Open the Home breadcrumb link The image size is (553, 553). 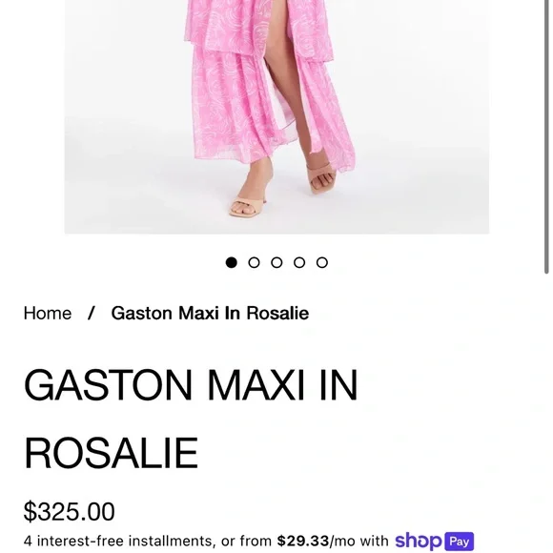[48, 313]
